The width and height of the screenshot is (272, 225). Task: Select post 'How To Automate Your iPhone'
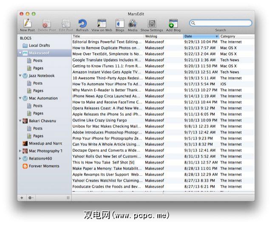click(163, 84)
